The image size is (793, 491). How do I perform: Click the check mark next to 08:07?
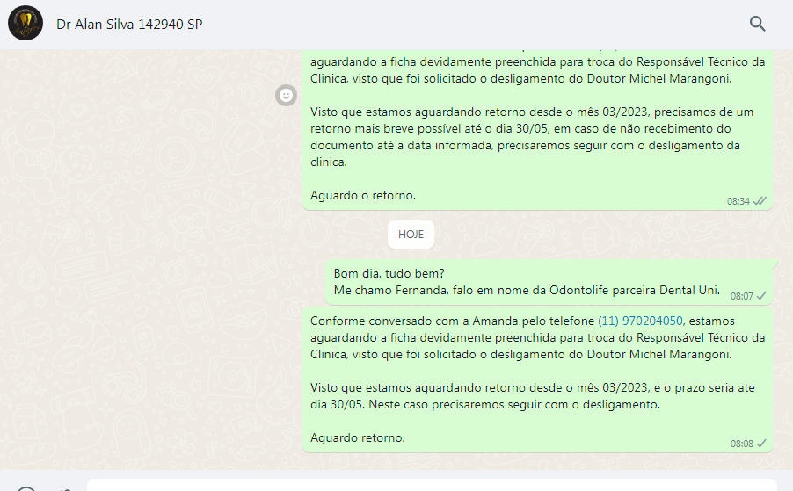[761, 295]
